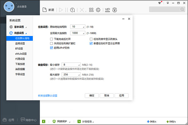Open the 原始地址线程数 dropdown
Viewport: 188px width, 125px height.
pos(78,27)
